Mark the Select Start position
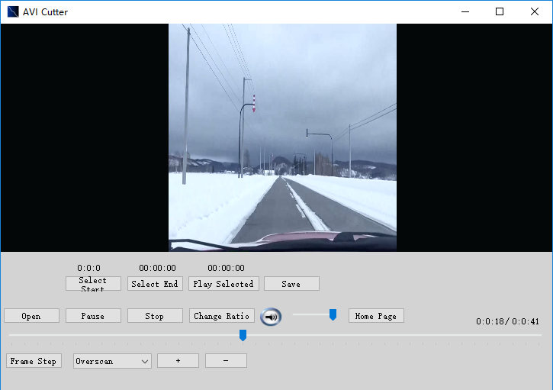Screen dimensions: 553x390 click(93, 284)
